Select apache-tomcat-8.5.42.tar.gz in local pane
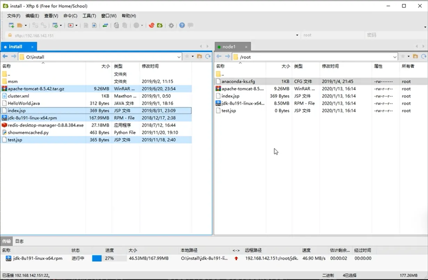428x280 pixels. tap(96, 89)
